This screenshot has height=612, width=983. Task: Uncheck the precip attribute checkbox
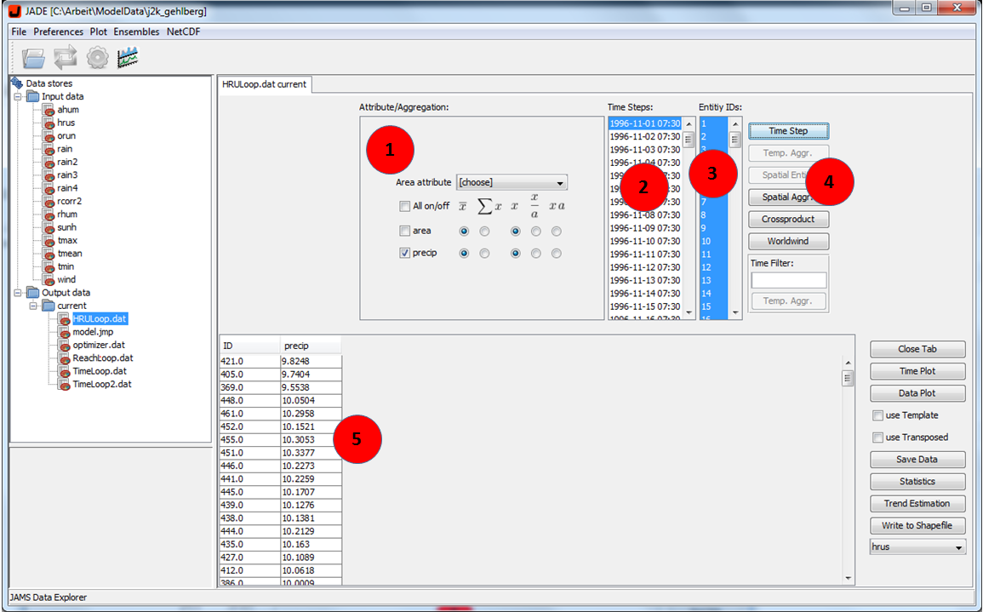[x=404, y=253]
